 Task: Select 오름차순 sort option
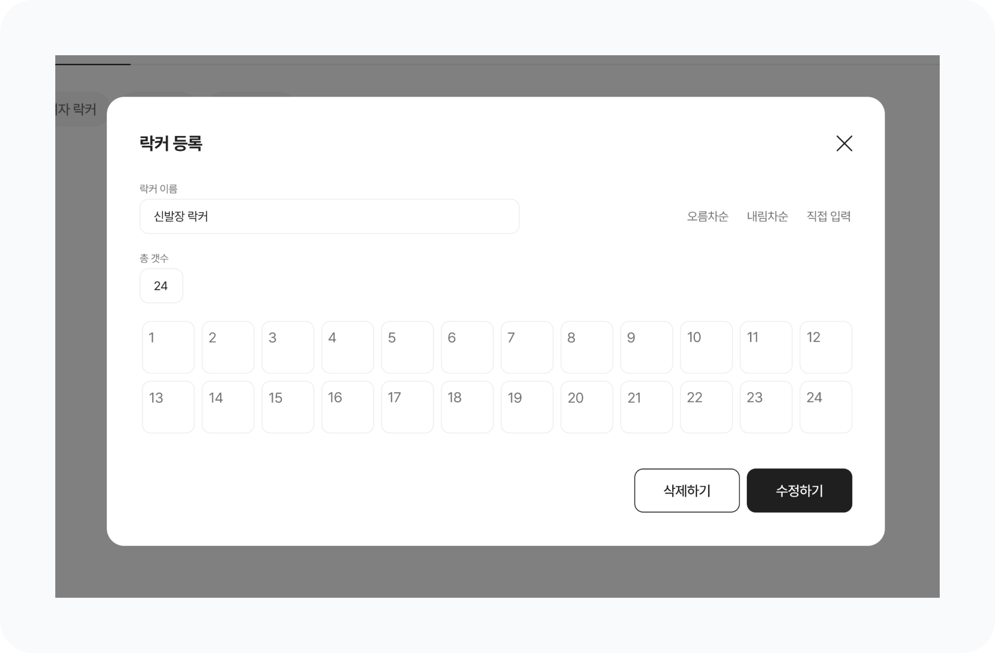click(x=708, y=217)
